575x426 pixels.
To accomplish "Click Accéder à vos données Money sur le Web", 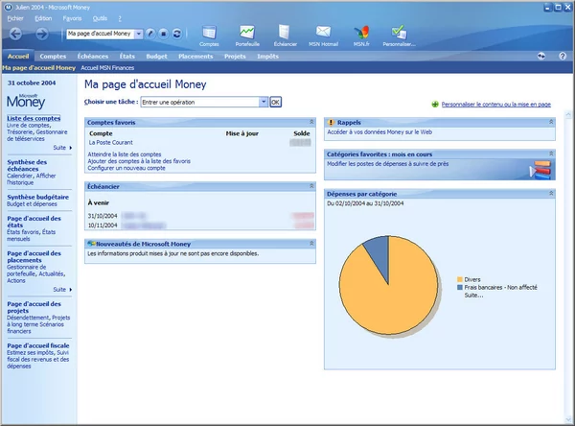I will [x=379, y=131].
